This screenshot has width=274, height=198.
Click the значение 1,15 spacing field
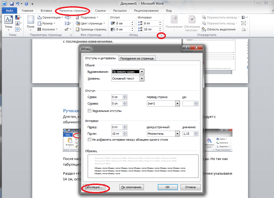[188, 134]
